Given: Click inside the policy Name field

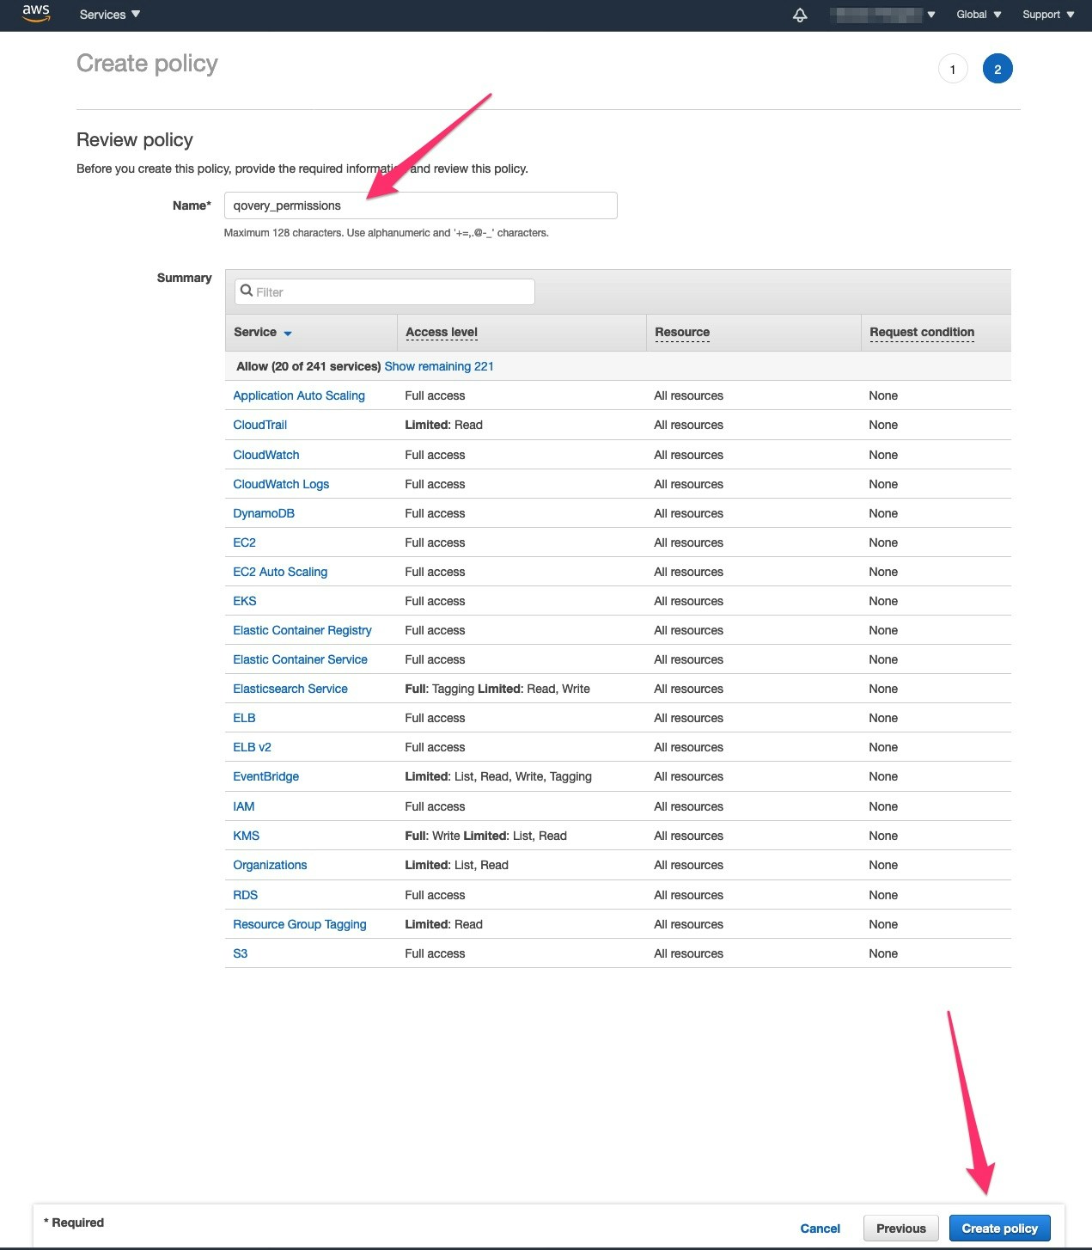Looking at the screenshot, I should coord(419,205).
